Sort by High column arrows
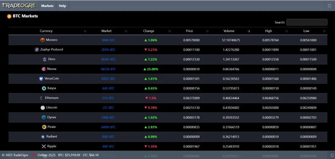The height and width of the screenshot is (159, 335). tap(287, 31)
